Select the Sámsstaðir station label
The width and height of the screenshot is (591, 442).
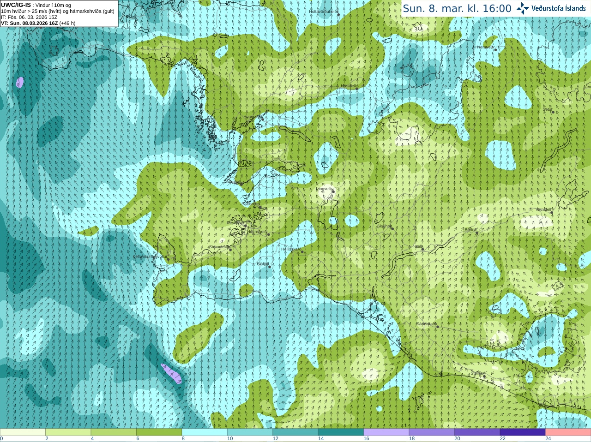[426, 324]
